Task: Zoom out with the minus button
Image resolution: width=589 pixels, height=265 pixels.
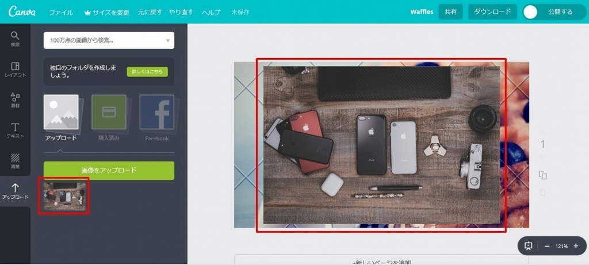Action: point(547,246)
